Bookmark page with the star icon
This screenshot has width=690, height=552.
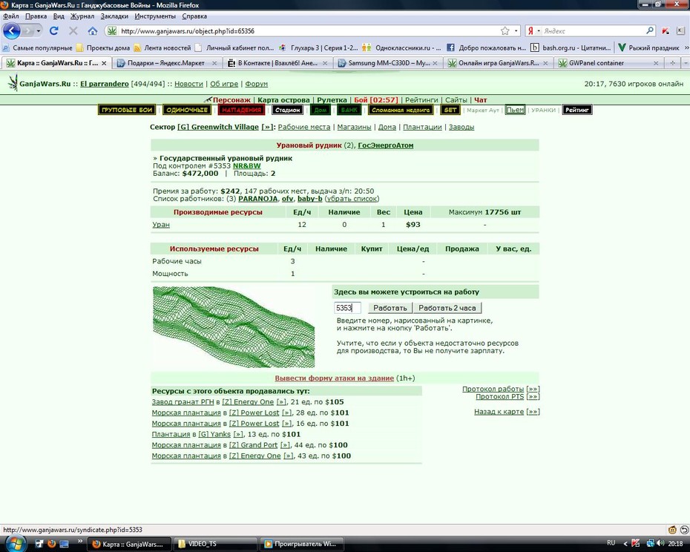pos(505,31)
